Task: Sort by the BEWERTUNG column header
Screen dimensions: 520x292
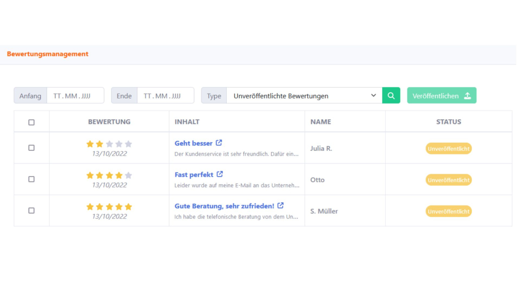Action: (x=109, y=122)
